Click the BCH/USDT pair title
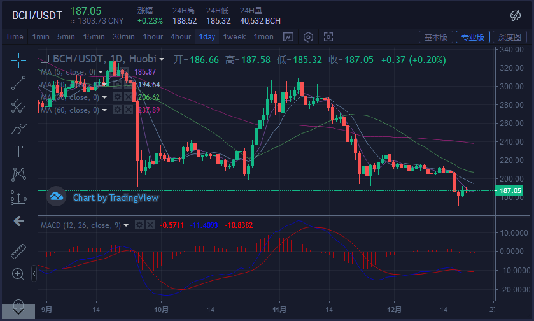This screenshot has height=321, width=534. click(37, 15)
